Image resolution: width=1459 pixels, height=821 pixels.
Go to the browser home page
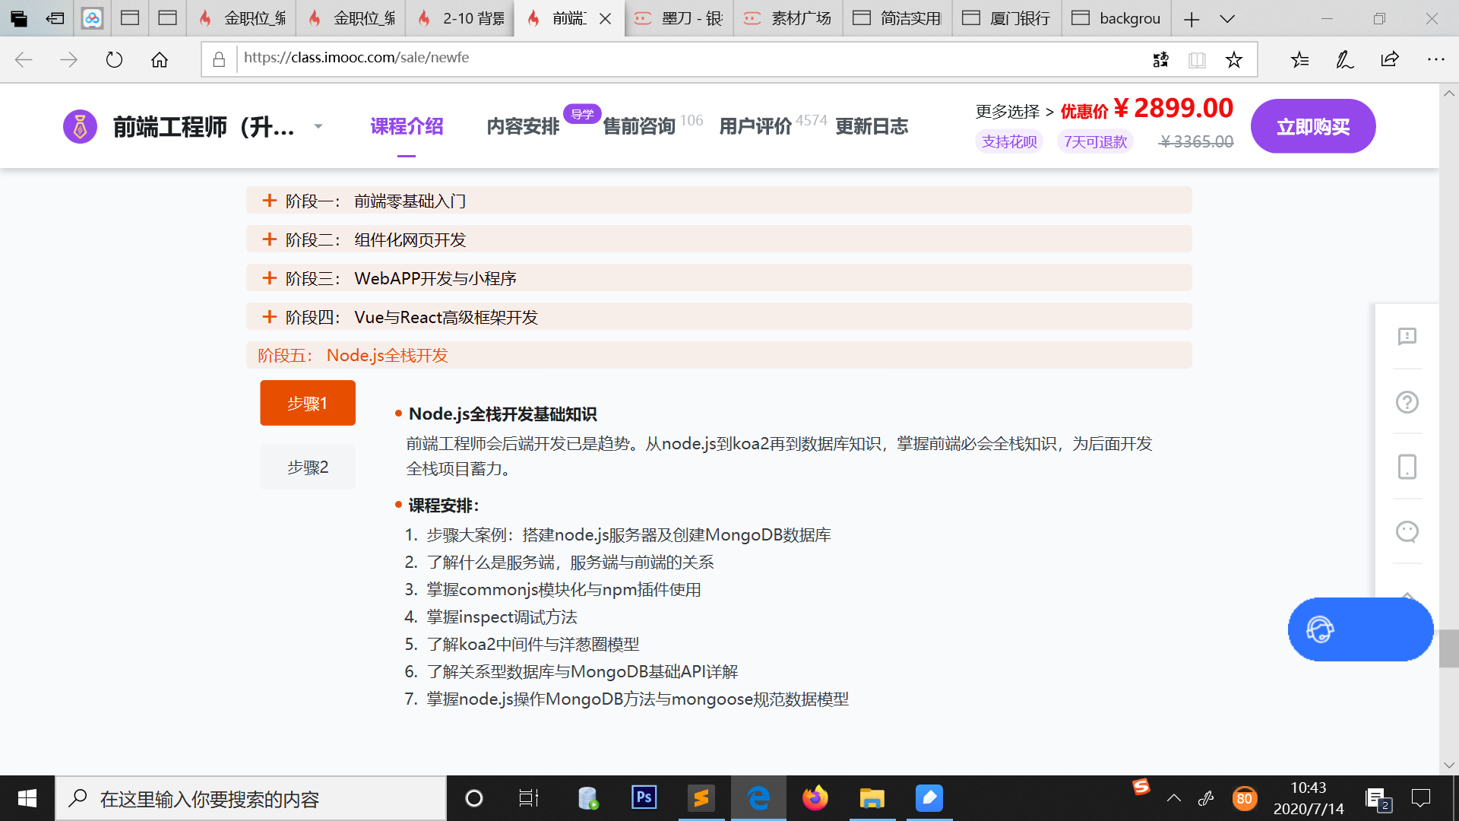click(x=160, y=59)
